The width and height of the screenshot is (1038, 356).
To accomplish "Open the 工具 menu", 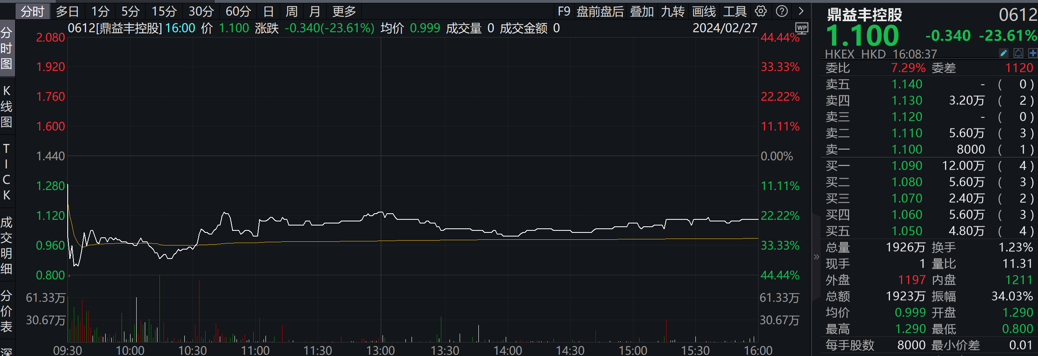I will pos(735,11).
